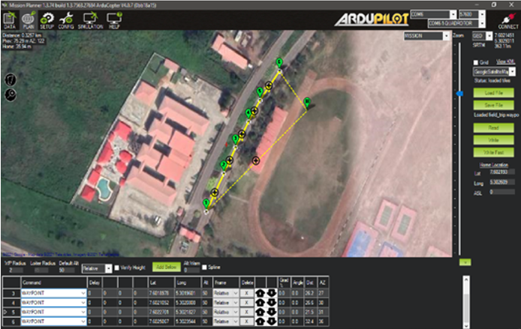Open the Google Satellite map provider dropdown
Image resolution: width=521 pixels, height=329 pixels.
(x=512, y=72)
